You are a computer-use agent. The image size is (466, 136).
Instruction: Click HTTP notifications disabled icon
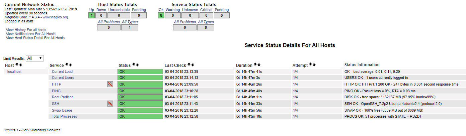pyautogui.click(x=110, y=84)
